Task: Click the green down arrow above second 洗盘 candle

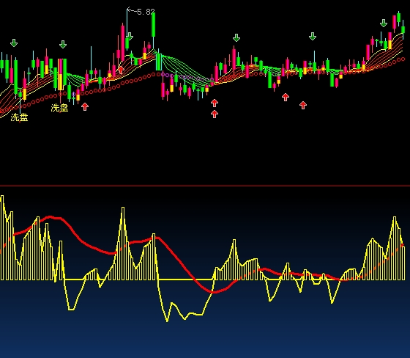Action: click(x=63, y=44)
